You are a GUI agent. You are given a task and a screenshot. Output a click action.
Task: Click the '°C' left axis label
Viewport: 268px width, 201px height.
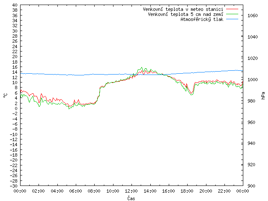(x=5, y=95)
